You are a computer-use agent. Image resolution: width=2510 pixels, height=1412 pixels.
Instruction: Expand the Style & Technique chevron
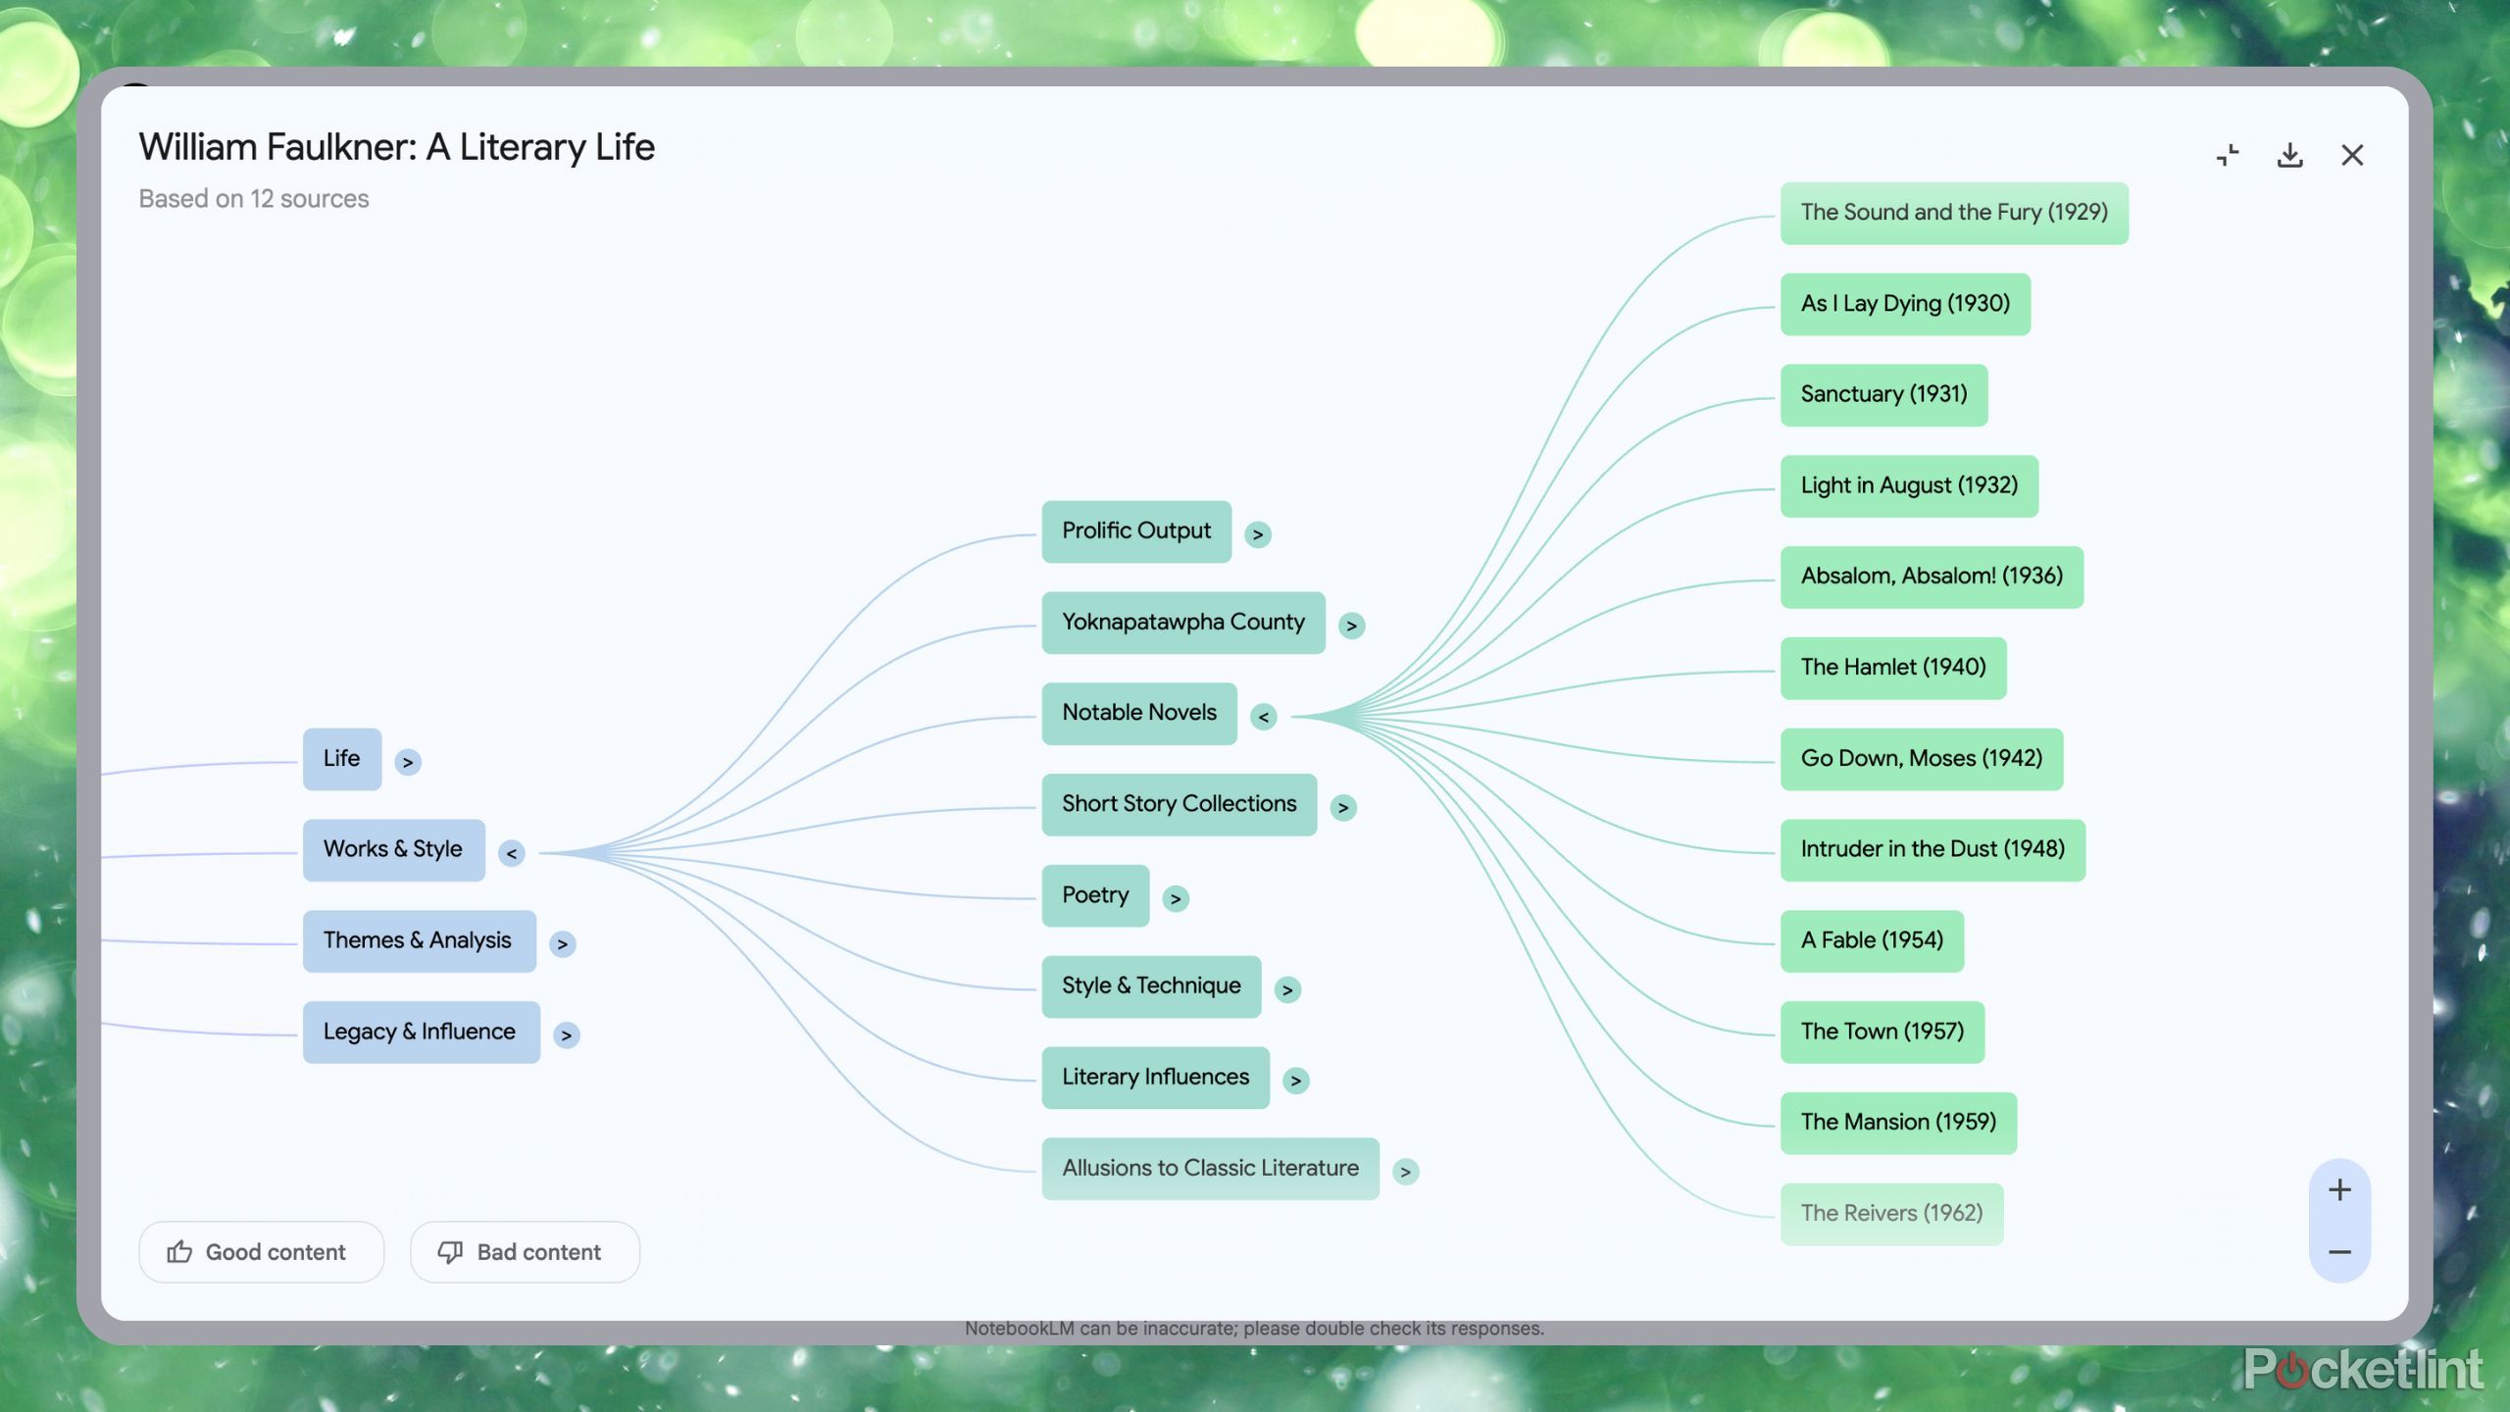(x=1287, y=989)
